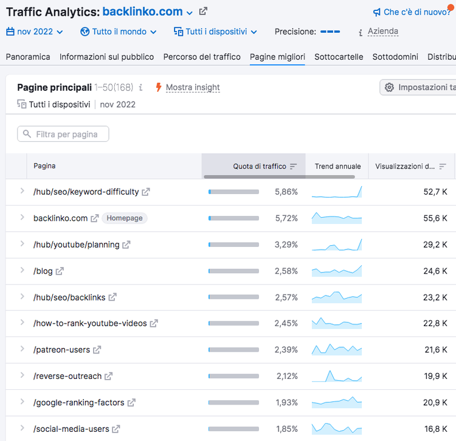
Task: Open external link icon for /hub/youtube/planning
Action: pos(126,245)
